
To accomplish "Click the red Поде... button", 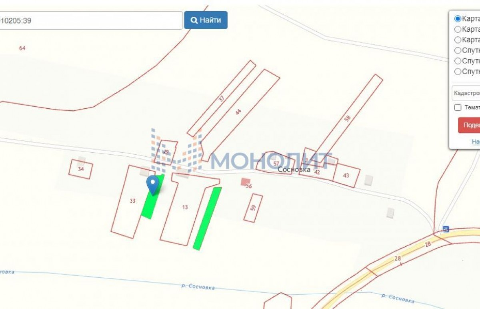I will pos(469,125).
